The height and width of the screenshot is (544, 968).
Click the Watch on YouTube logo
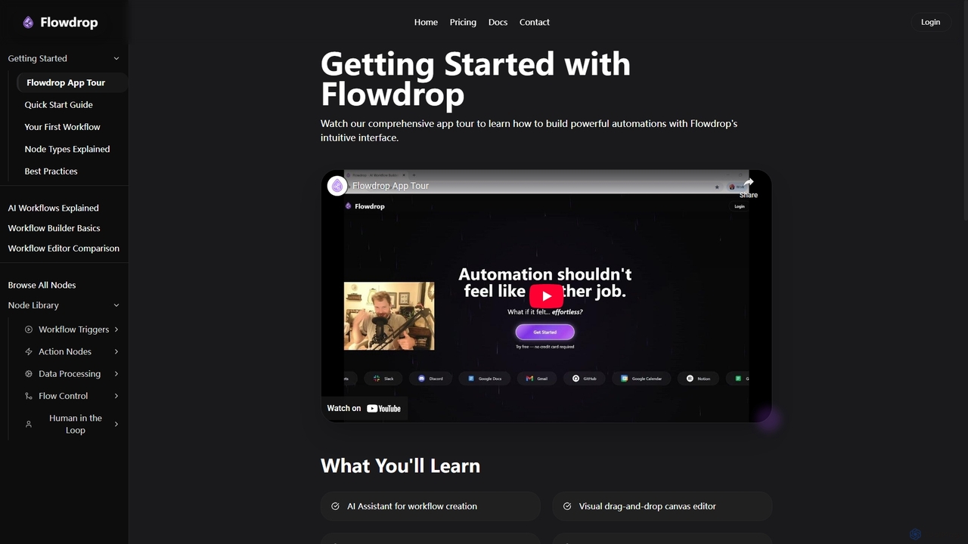384,409
